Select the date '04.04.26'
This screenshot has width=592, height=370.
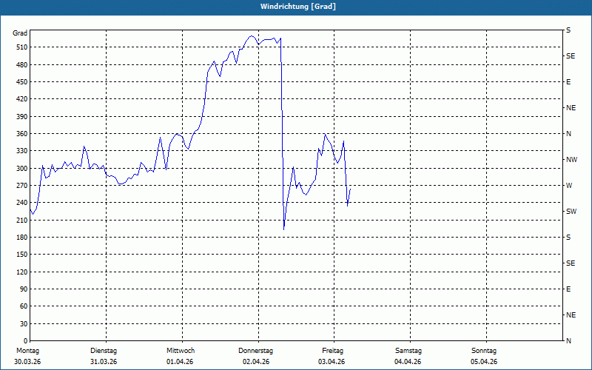tap(408, 362)
